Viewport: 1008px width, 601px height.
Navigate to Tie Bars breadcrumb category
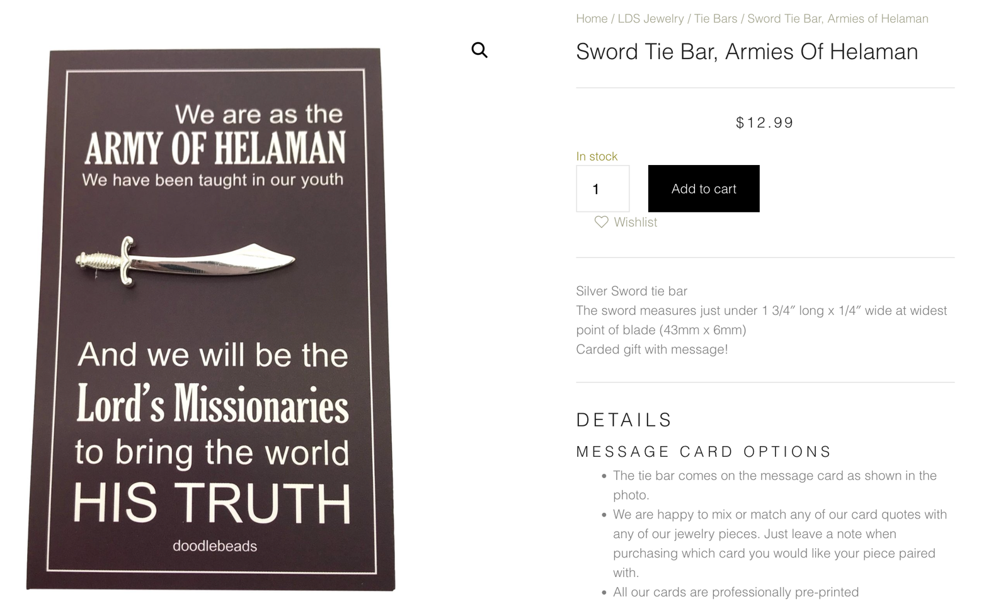point(715,19)
